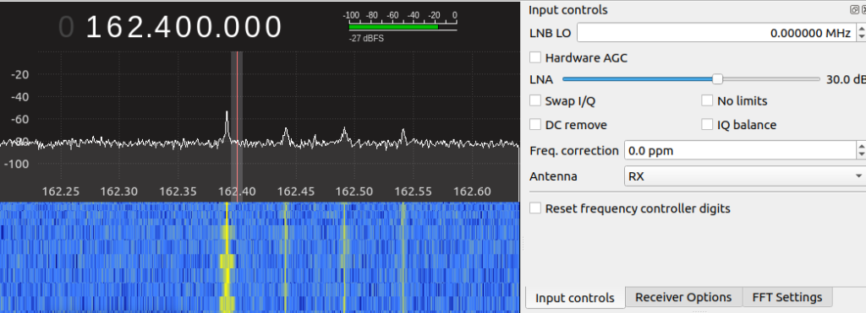This screenshot has height=313, width=866.
Task: Check the No limits box
Action: pyautogui.click(x=707, y=101)
